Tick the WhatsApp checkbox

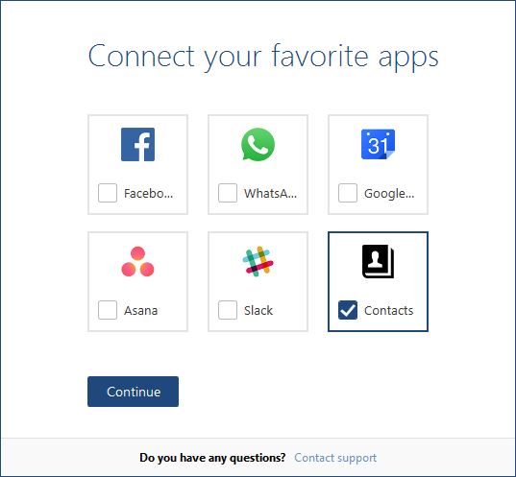pyautogui.click(x=228, y=193)
